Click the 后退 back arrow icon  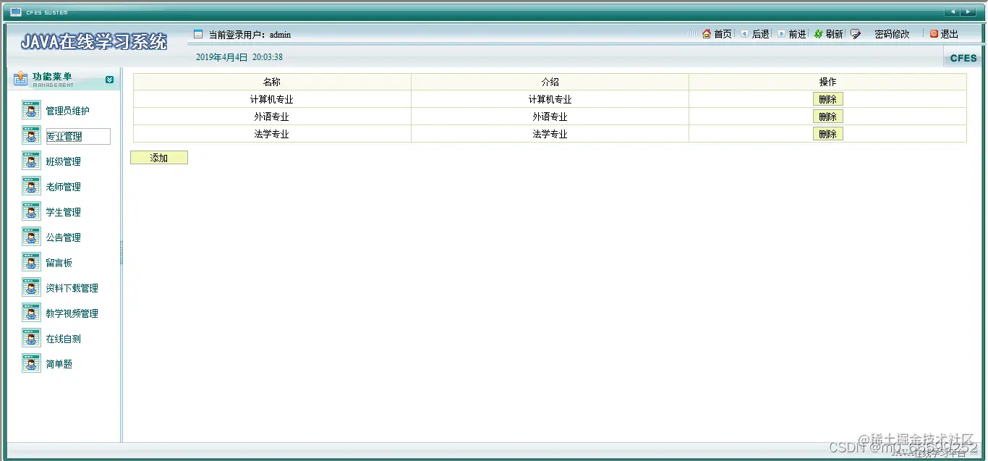[744, 34]
